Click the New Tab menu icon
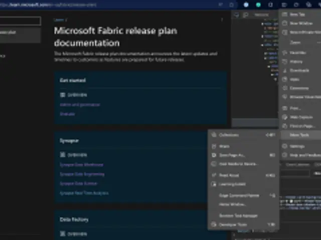The height and width of the screenshot is (240, 321). tap(284, 14)
